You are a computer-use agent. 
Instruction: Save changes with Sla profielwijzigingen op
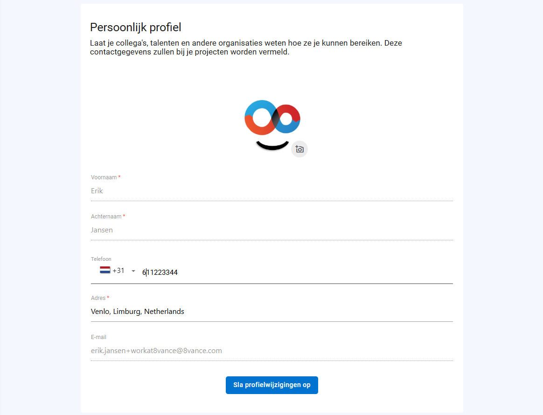tap(272, 385)
